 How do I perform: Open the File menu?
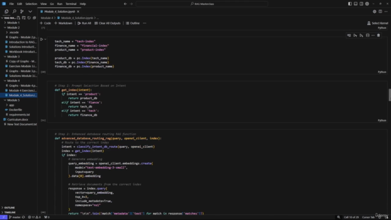[12, 4]
